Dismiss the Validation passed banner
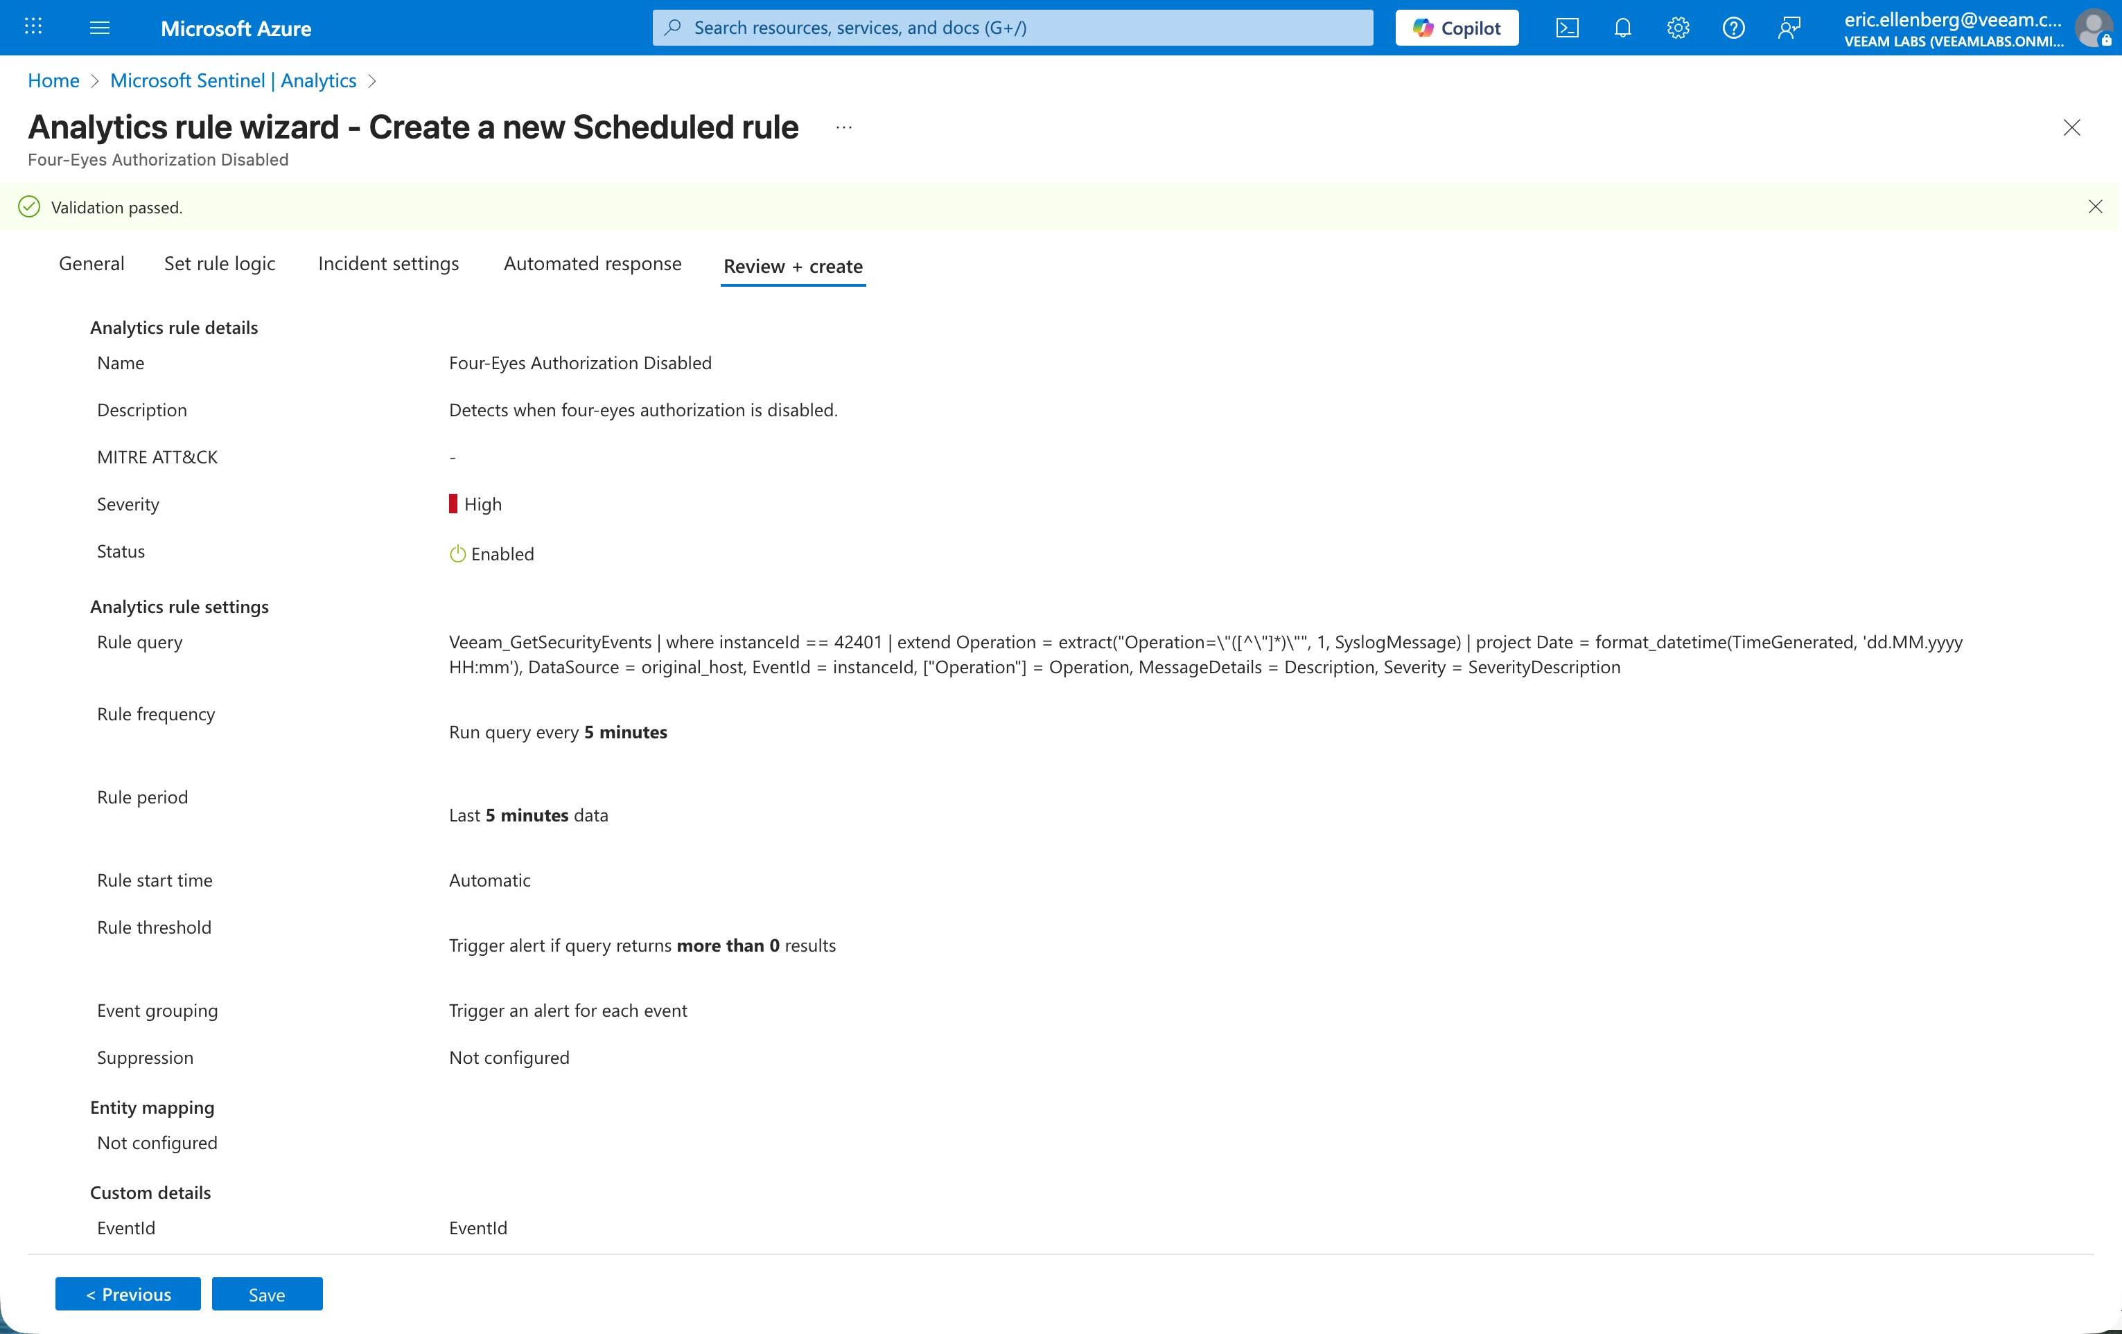 pyautogui.click(x=2096, y=207)
